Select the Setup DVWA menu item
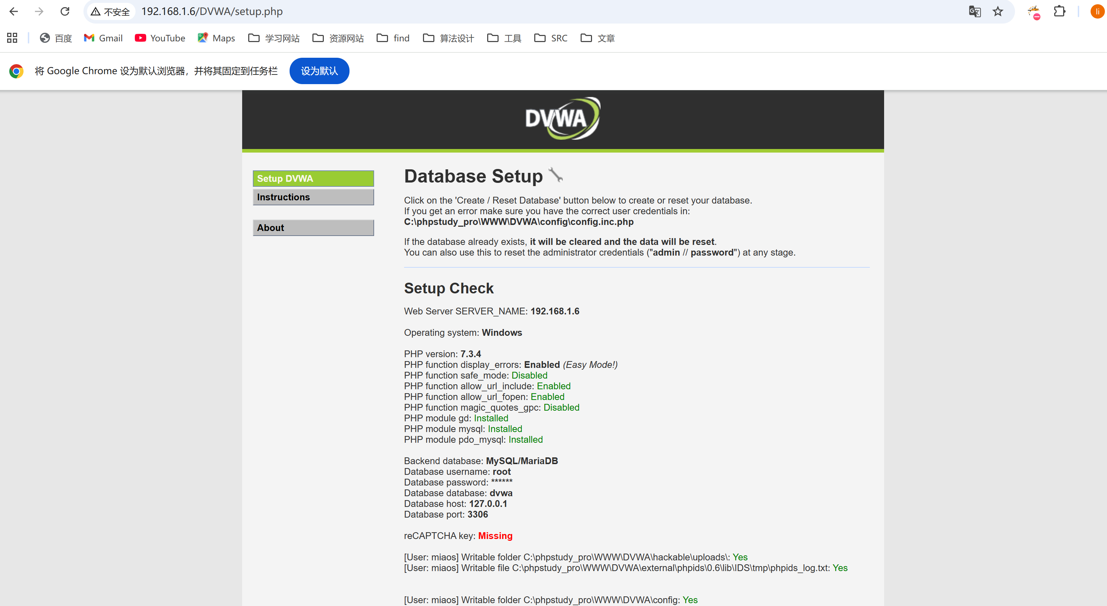1107x606 pixels. 313,179
